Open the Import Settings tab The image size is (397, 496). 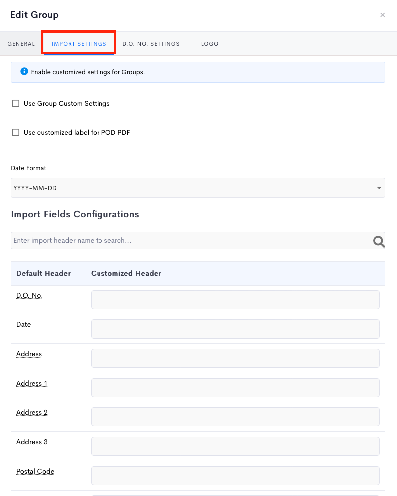coord(79,44)
